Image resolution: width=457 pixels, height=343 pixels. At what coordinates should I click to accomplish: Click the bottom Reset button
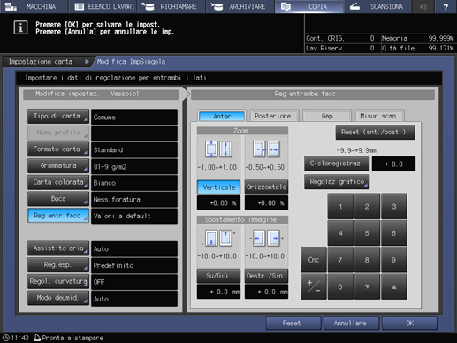coord(293,324)
